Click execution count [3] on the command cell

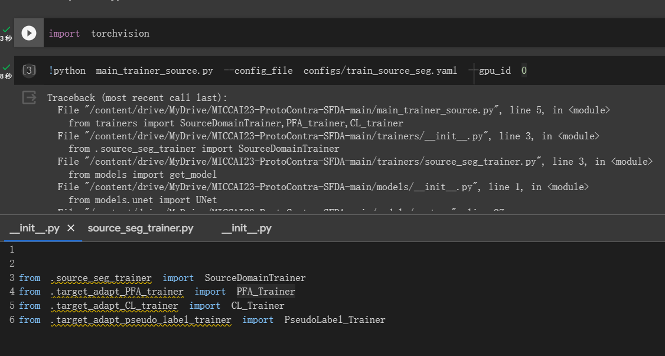[28, 70]
